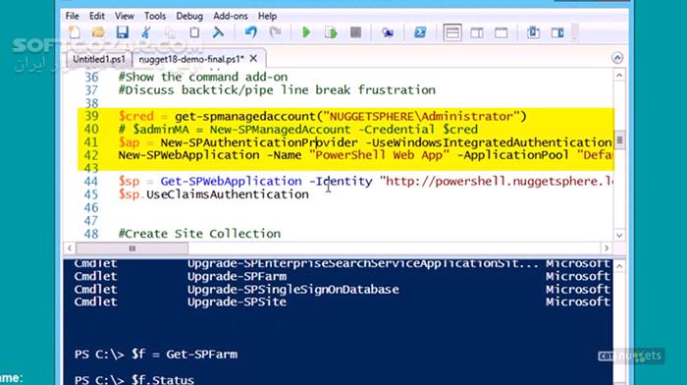Image resolution: width=687 pixels, height=385 pixels.
Task: Open the Debug menu
Action: tap(189, 17)
